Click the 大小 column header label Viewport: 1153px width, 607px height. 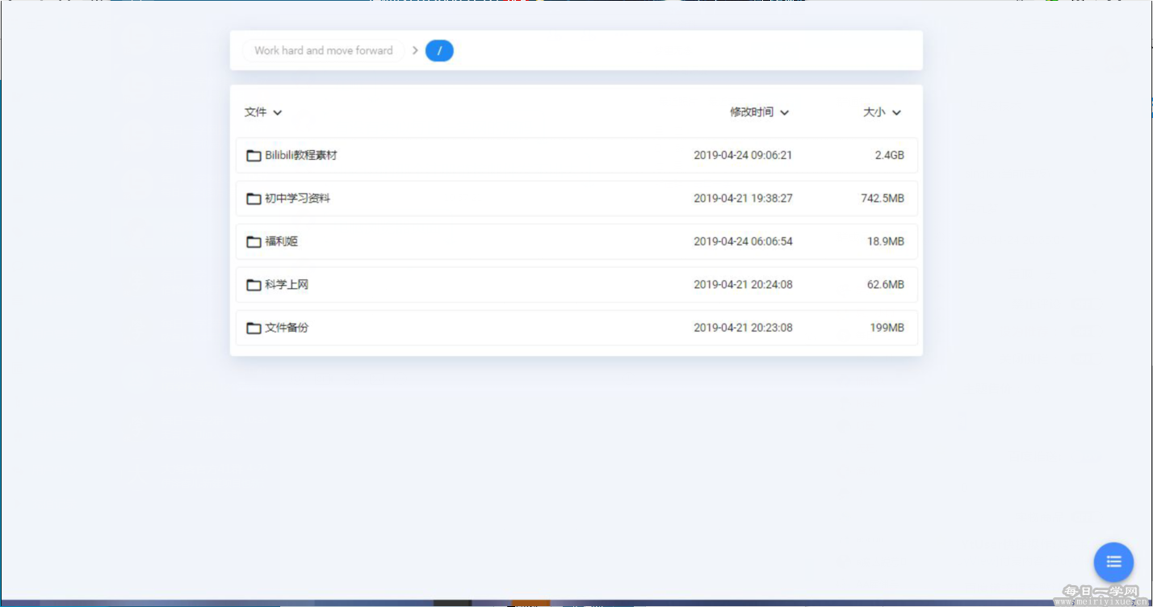874,112
